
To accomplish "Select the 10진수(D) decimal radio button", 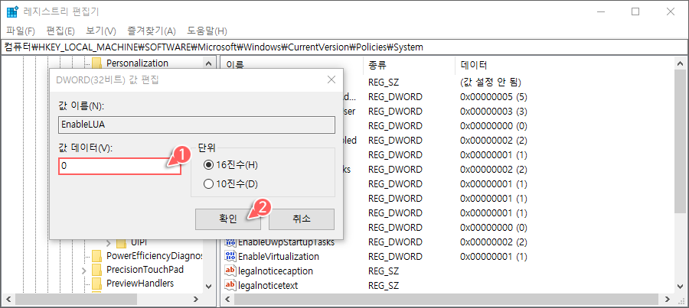I will pyautogui.click(x=208, y=184).
